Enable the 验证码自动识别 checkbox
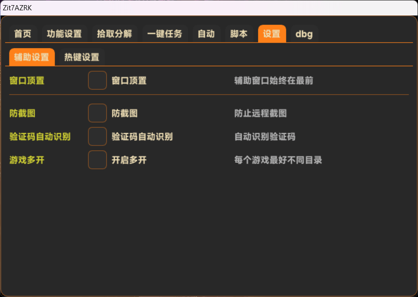This screenshot has height=297, width=418. 97,136
